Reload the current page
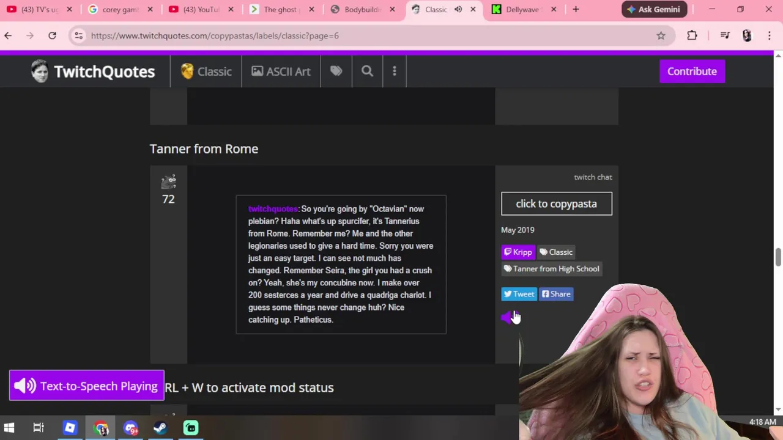This screenshot has width=783, height=440. [x=52, y=35]
